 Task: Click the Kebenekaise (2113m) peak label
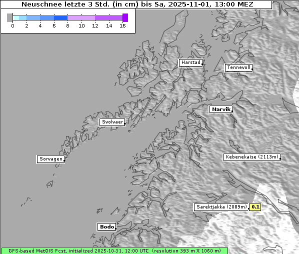click(x=252, y=157)
